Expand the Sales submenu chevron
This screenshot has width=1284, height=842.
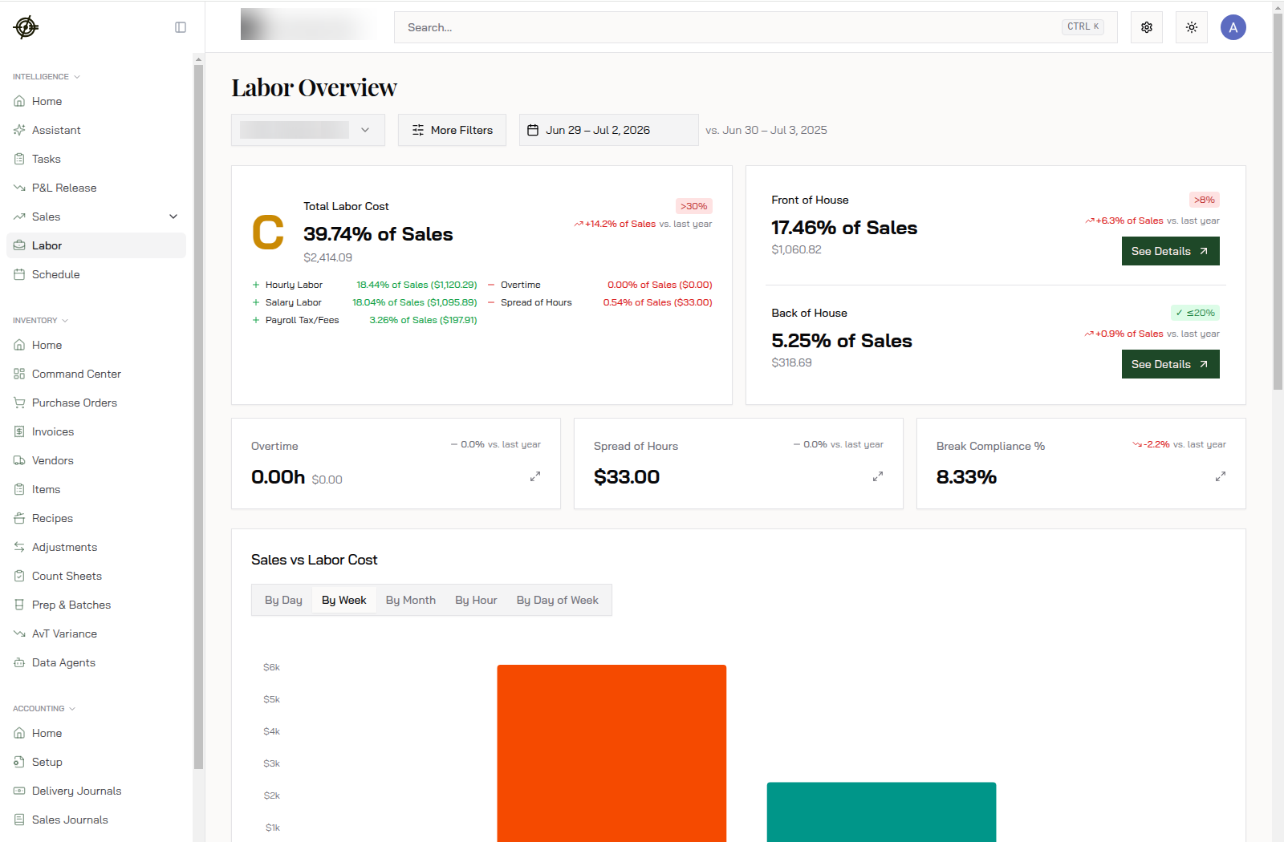coord(173,217)
